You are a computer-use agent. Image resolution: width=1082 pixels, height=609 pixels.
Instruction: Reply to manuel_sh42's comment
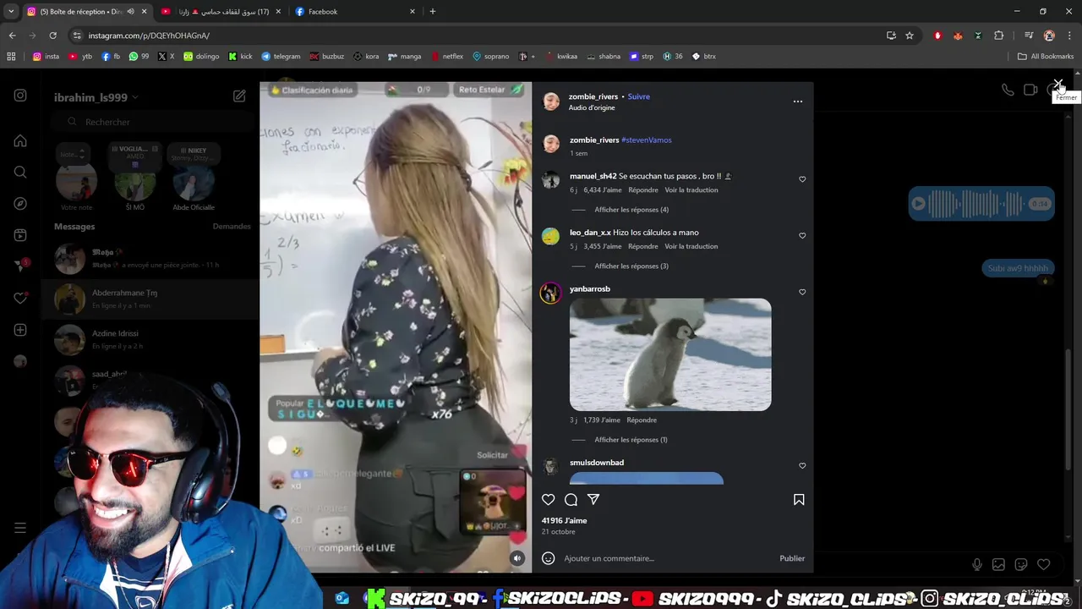(643, 190)
